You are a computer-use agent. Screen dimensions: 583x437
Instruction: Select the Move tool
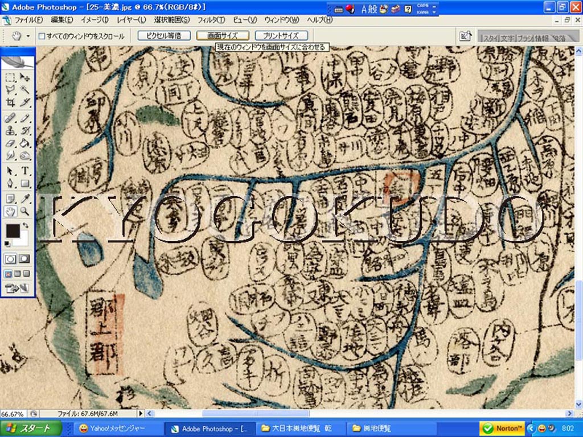pyautogui.click(x=24, y=77)
